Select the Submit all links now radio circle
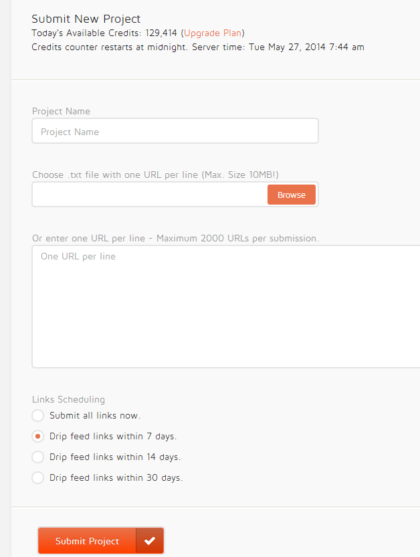Image resolution: width=420 pixels, height=557 pixels. click(x=38, y=416)
